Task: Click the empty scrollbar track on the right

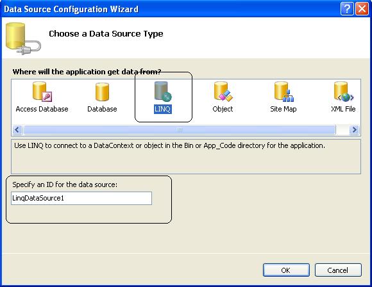Action: tap(342, 130)
